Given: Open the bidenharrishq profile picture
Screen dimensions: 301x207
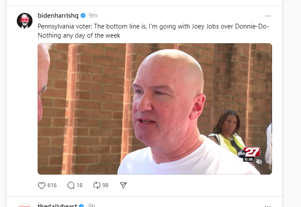Looking at the screenshot, I should click(25, 21).
